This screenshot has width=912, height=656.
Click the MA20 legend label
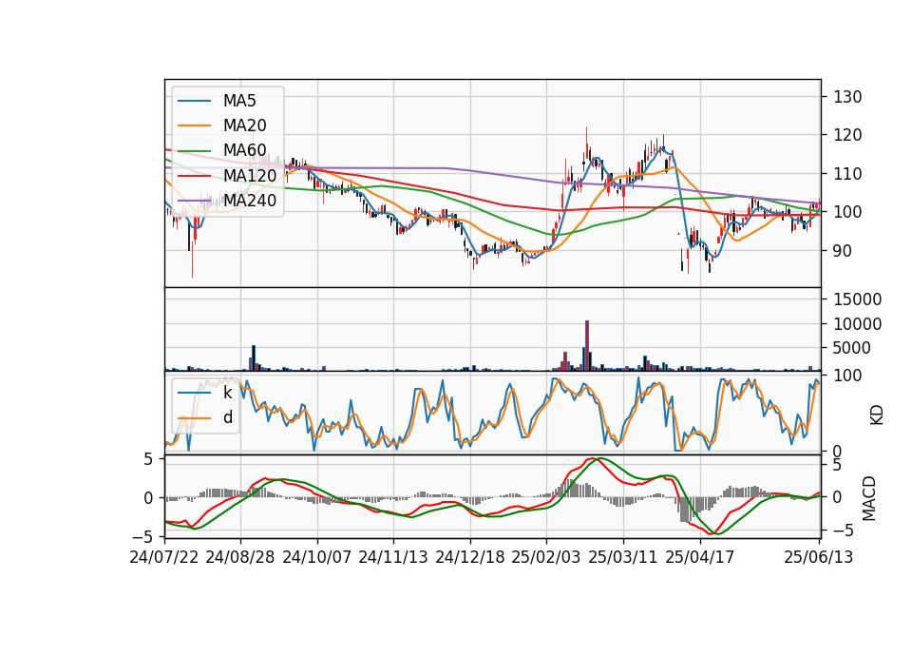pos(245,125)
